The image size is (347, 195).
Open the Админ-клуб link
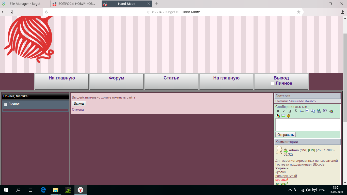pos(295,101)
